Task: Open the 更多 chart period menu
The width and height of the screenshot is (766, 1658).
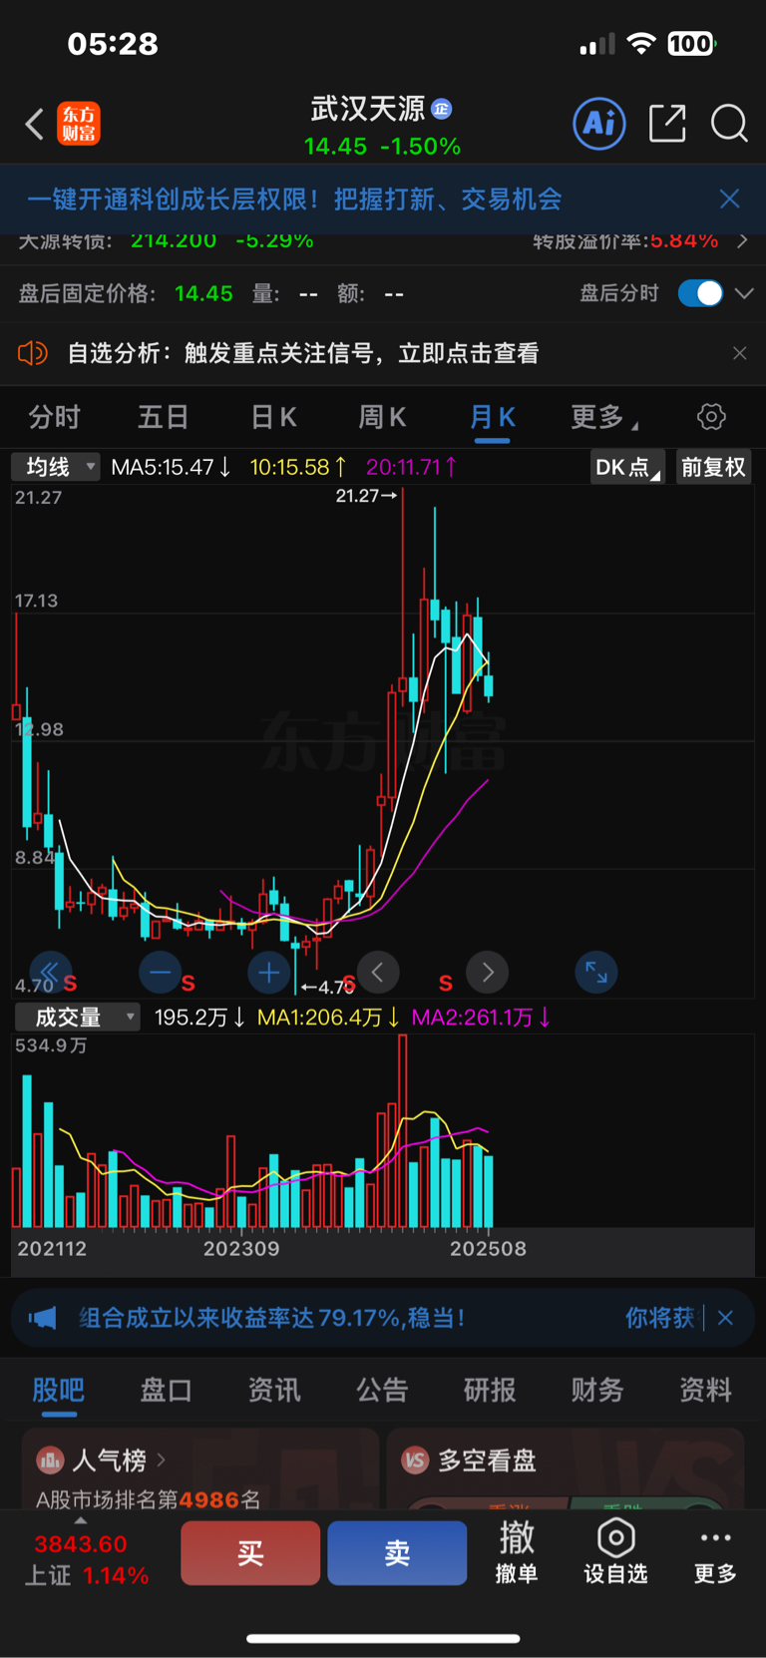Action: click(x=603, y=417)
